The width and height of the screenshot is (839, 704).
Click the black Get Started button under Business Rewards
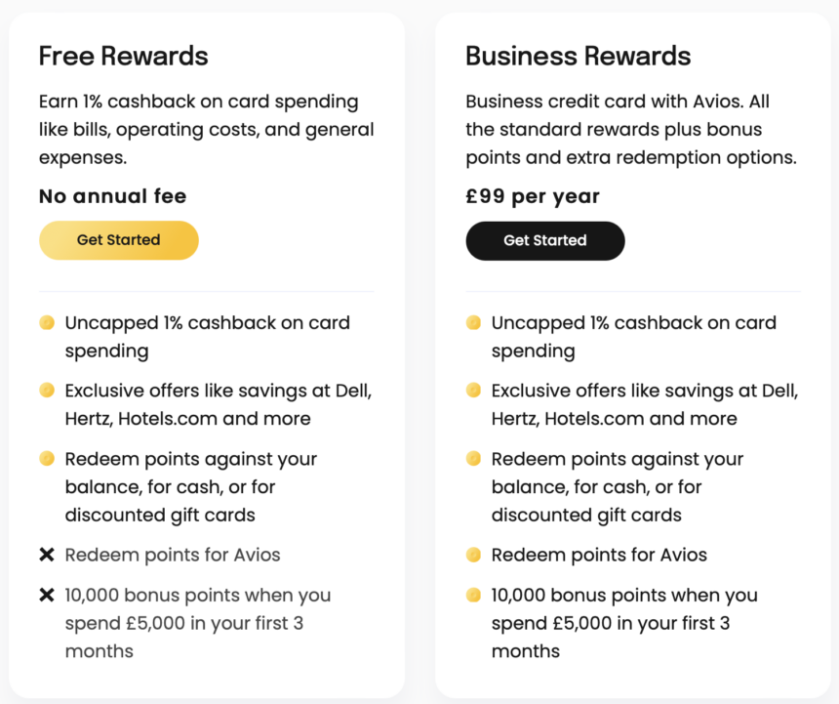coord(544,241)
